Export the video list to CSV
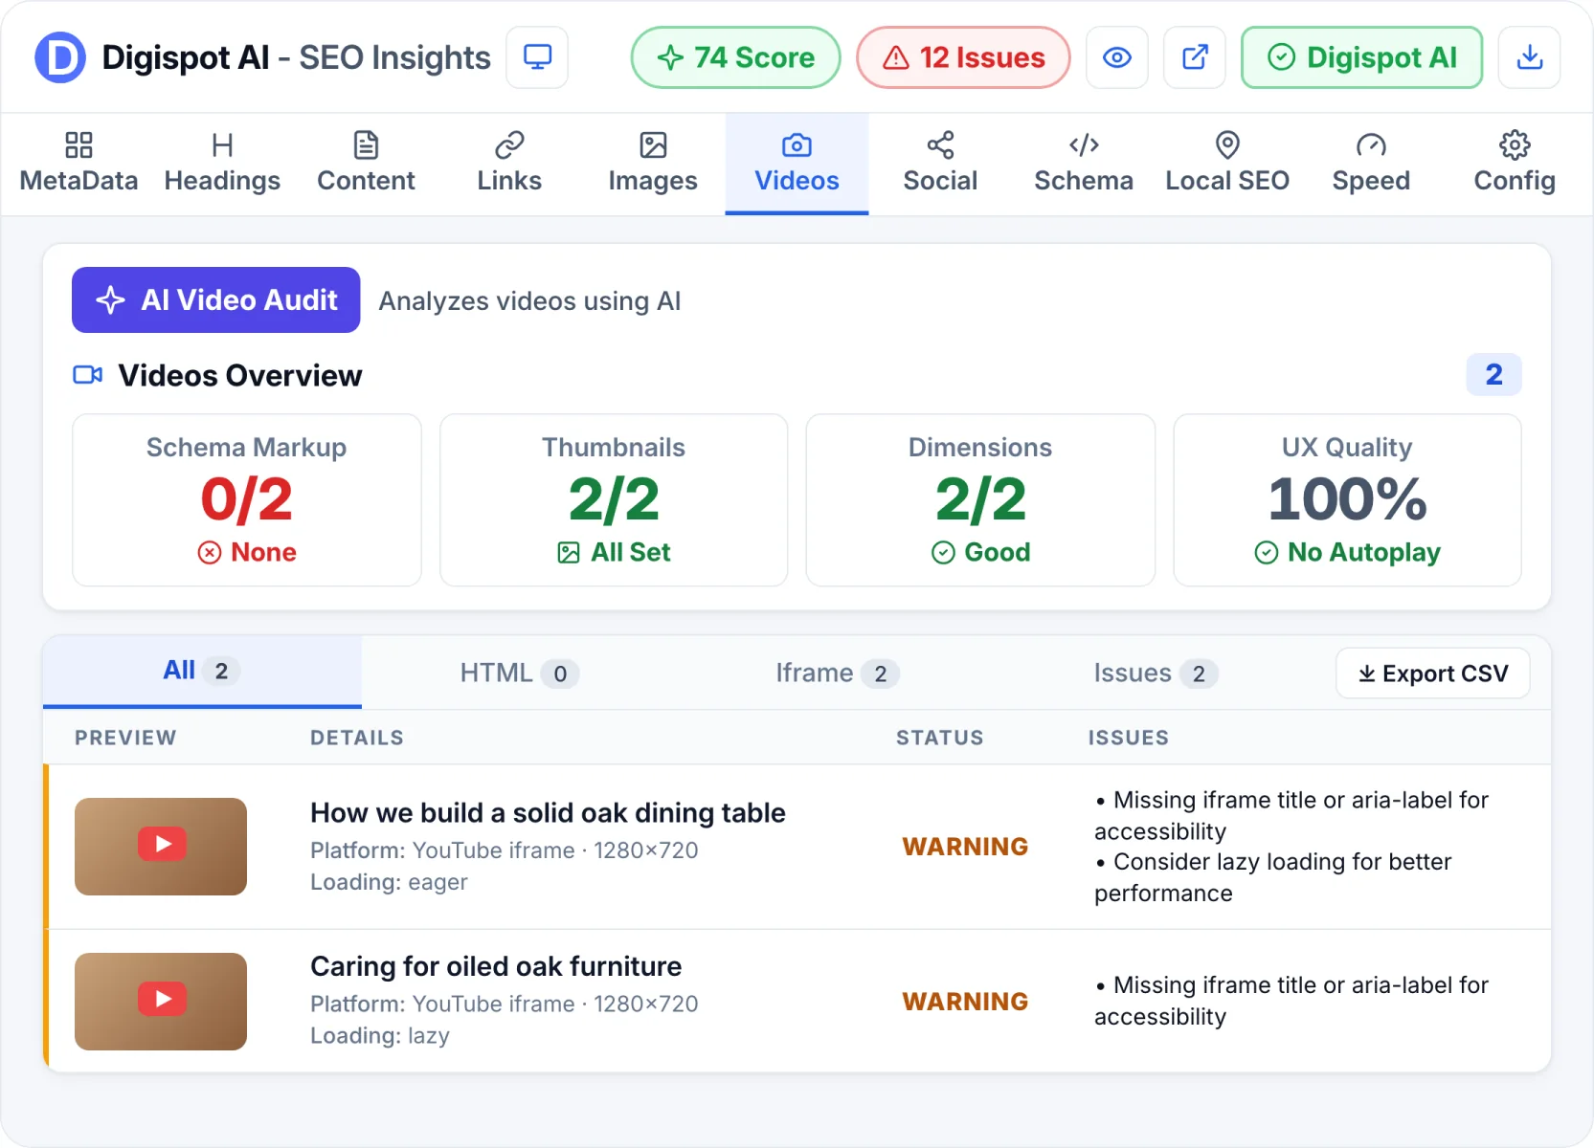This screenshot has height=1148, width=1594. [1432, 673]
